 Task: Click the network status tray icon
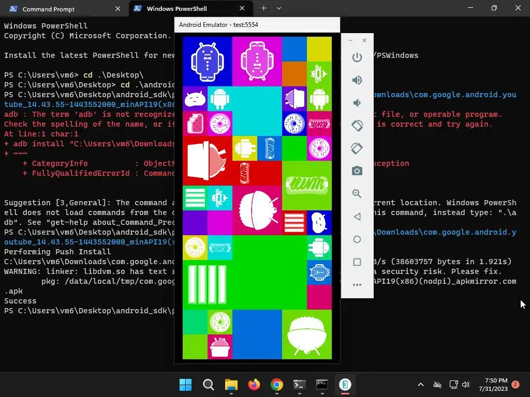tap(453, 385)
